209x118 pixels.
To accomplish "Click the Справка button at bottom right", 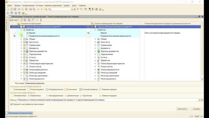I will click(196, 109).
